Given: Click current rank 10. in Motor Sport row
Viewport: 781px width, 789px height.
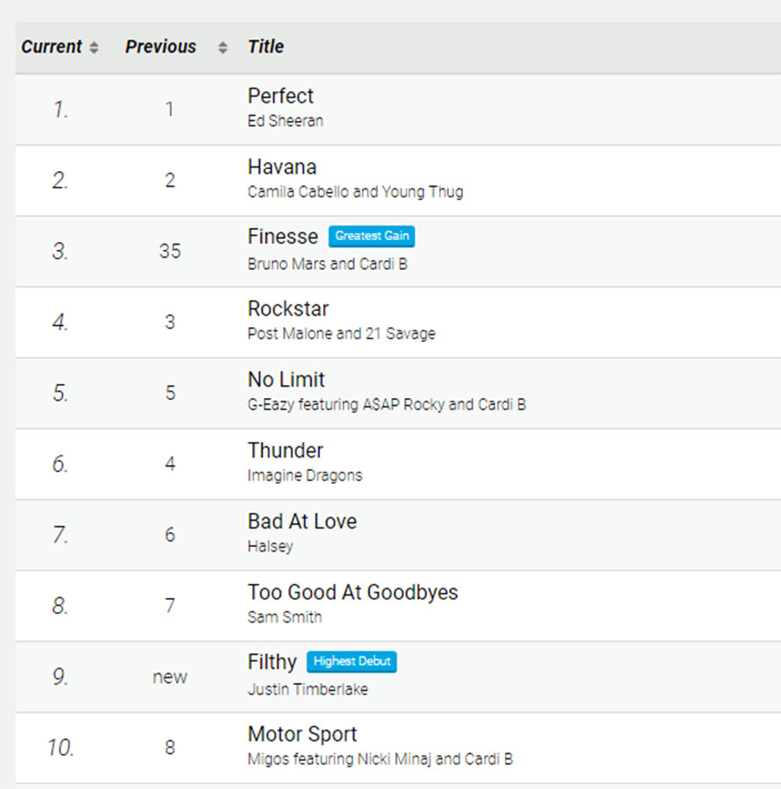Looking at the screenshot, I should tap(60, 747).
